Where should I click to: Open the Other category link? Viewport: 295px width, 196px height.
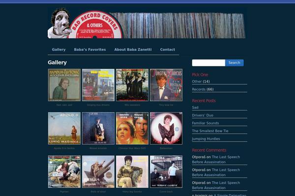point(197,81)
